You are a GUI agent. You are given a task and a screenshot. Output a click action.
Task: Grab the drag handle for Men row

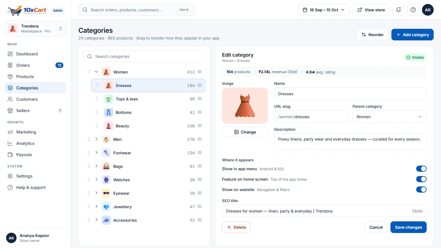[89, 139]
